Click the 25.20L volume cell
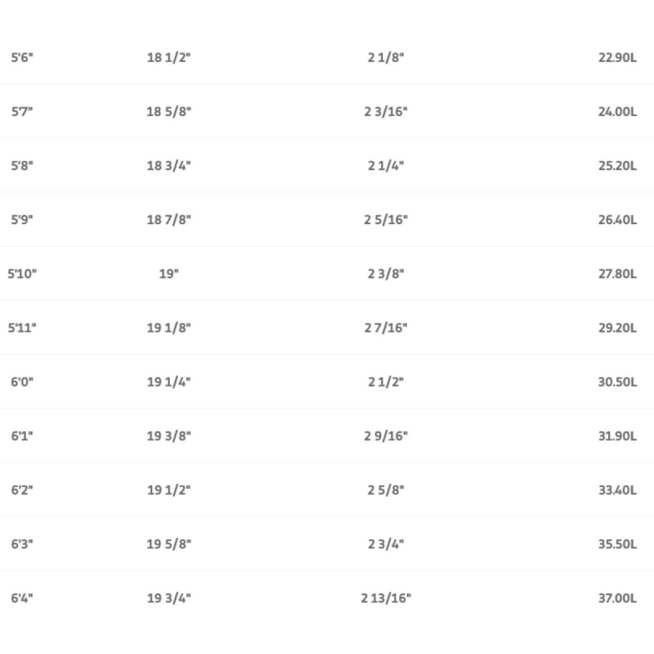This screenshot has height=654, width=654. pyautogui.click(x=617, y=165)
